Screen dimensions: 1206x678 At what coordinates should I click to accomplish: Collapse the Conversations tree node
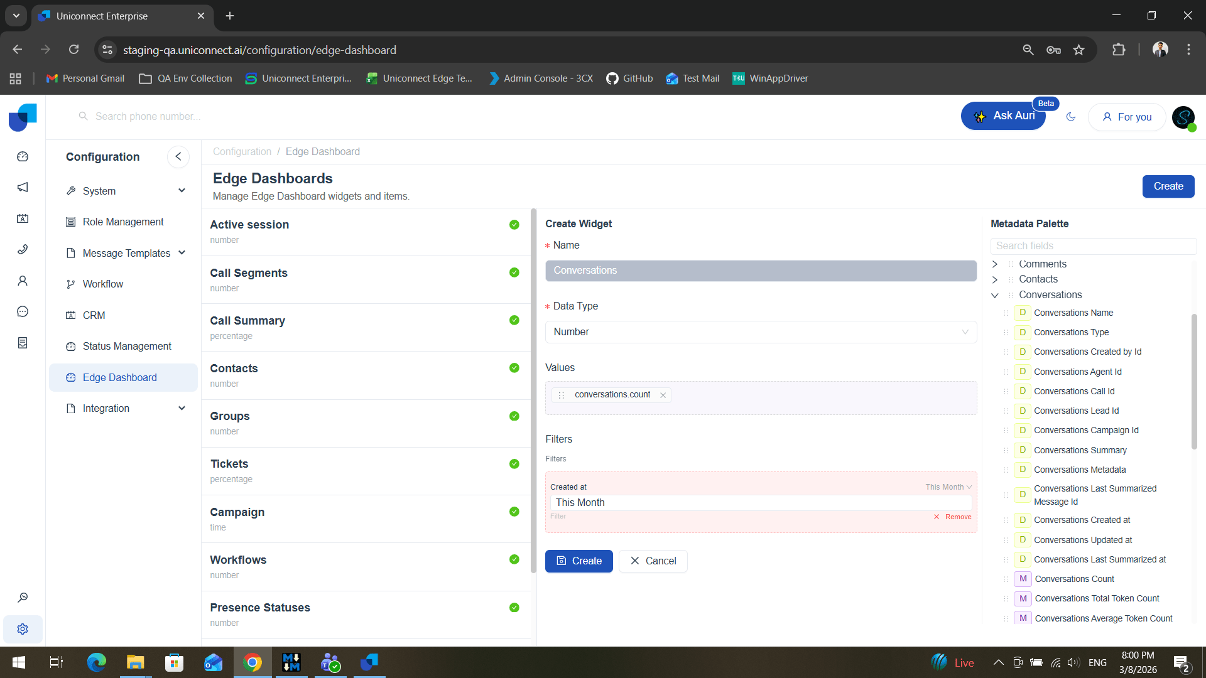pos(995,295)
